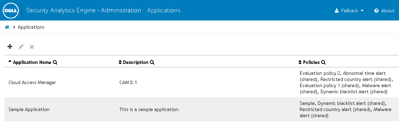Click the About question mark icon
This screenshot has height=123, width=399.
point(376,11)
